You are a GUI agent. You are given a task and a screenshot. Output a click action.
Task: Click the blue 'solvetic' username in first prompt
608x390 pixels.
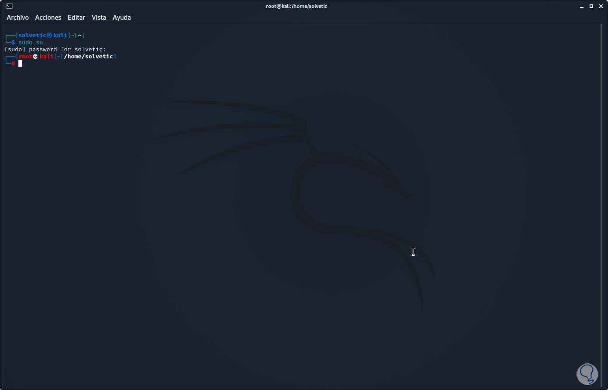coord(32,35)
